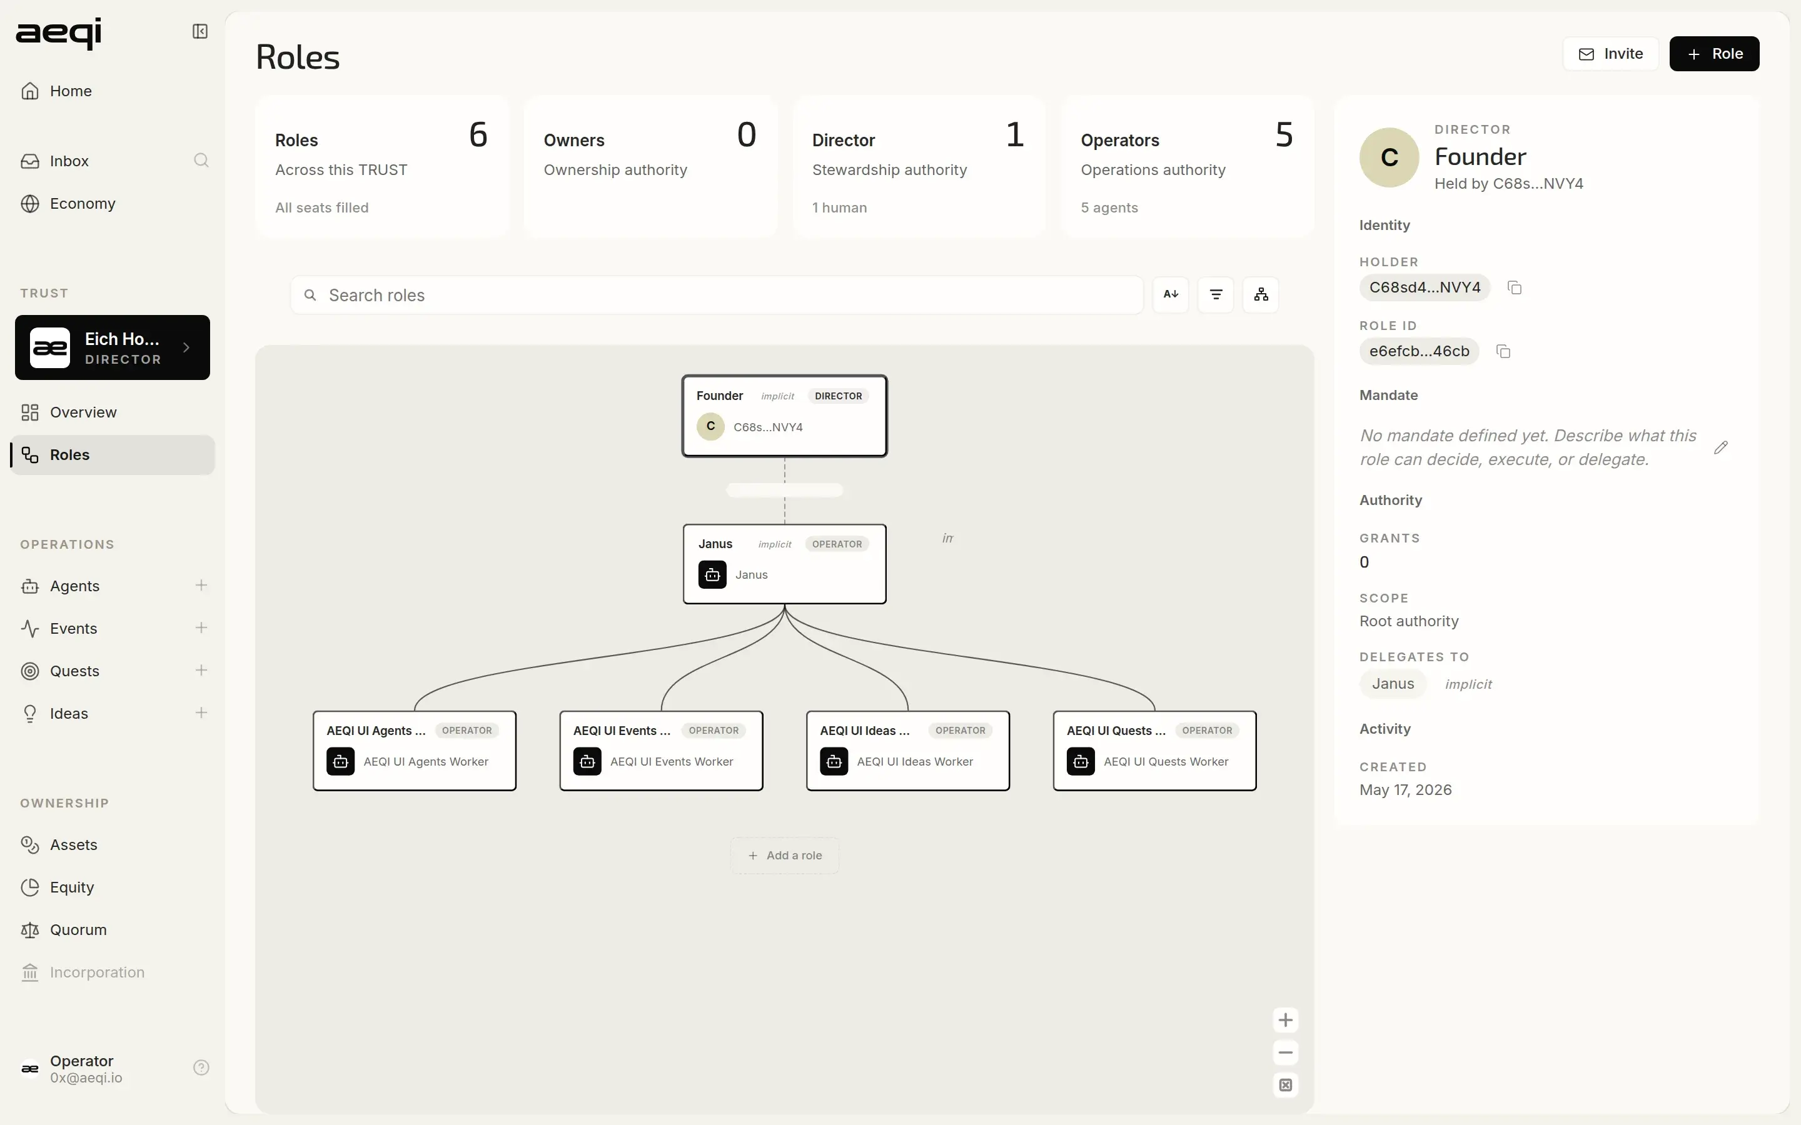Add a new quest with plus icon
The height and width of the screenshot is (1125, 1801).
pyautogui.click(x=201, y=671)
